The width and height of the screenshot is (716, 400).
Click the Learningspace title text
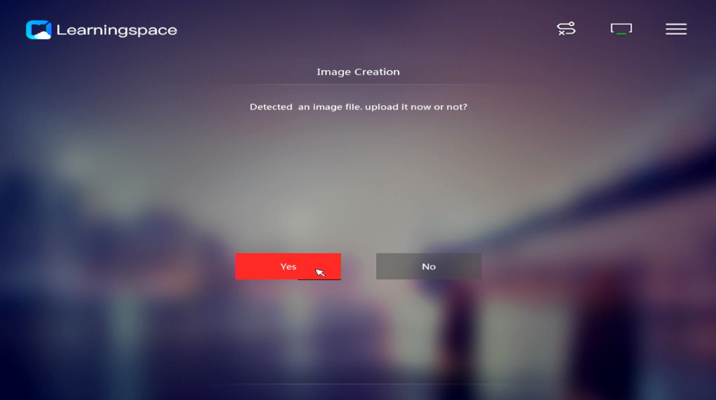coord(116,30)
